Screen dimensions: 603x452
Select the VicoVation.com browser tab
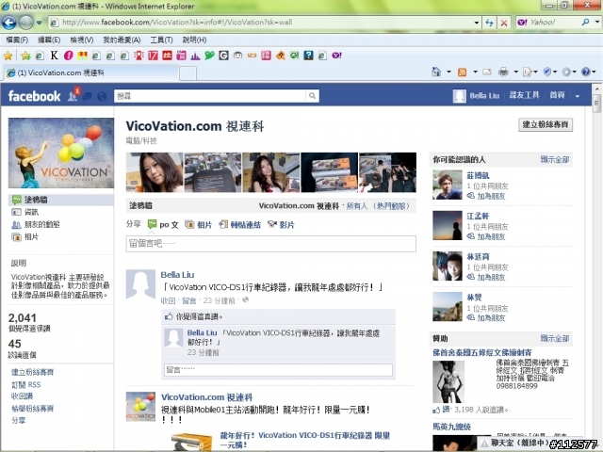[x=90, y=73]
